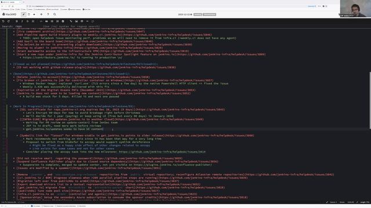Click the 'Length' indicator in editor status bar
Image resolution: width=371 pixels, height=208 pixels.
point(365,202)
